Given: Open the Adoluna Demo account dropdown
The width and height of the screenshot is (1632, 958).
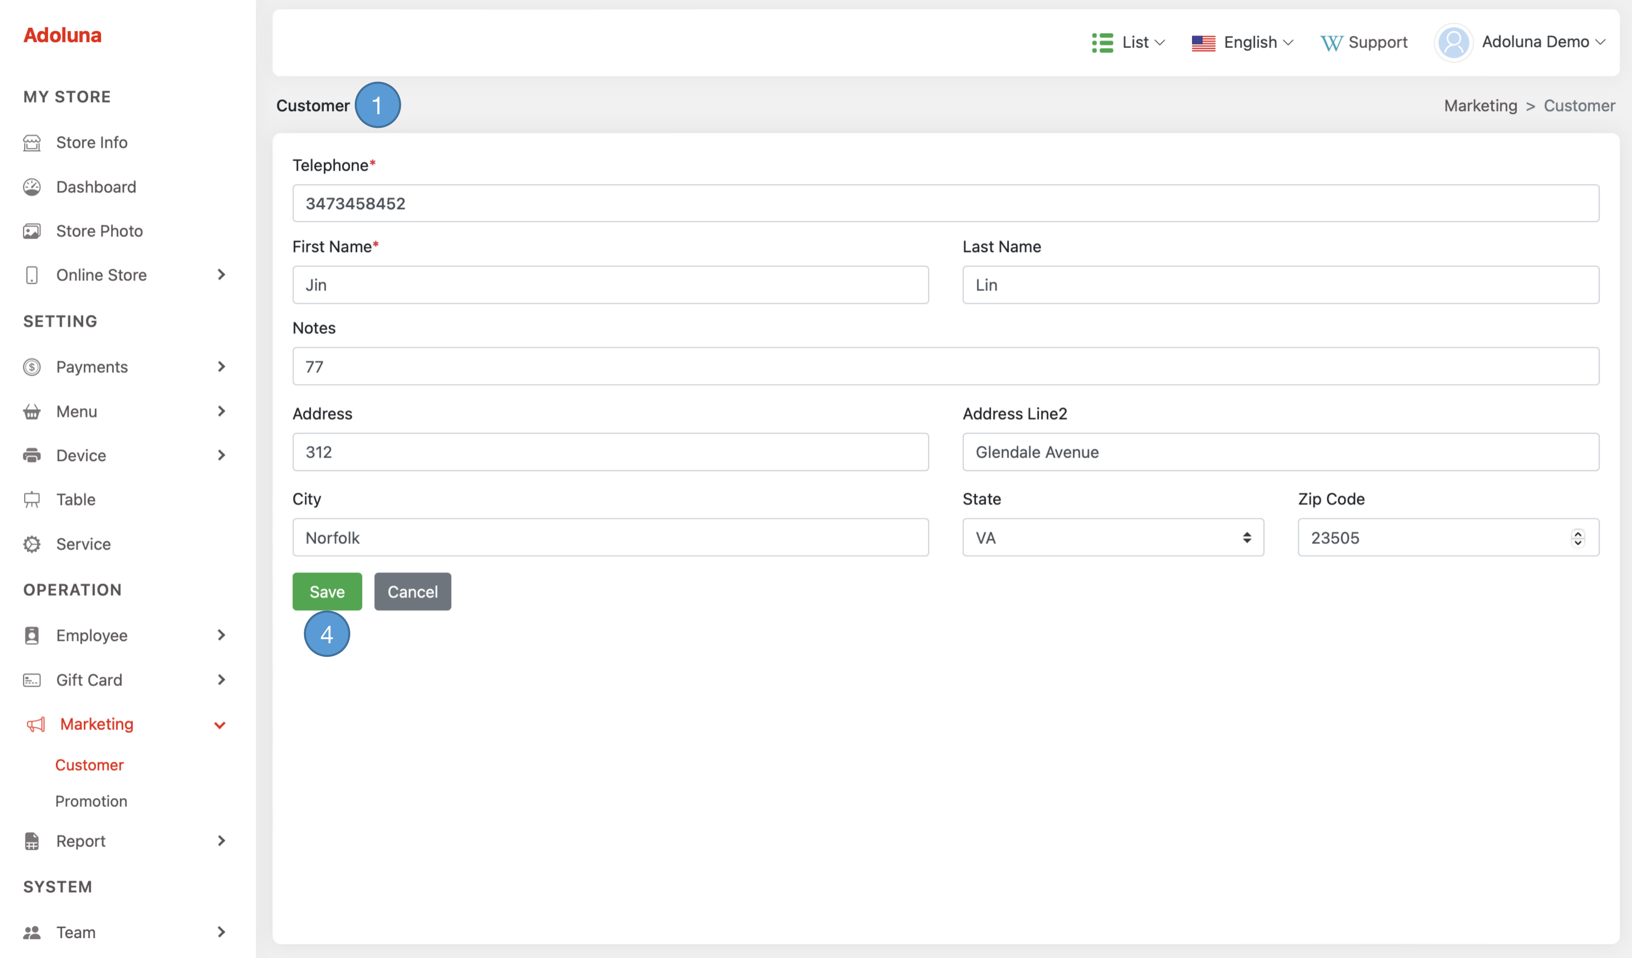Looking at the screenshot, I should click(1519, 43).
